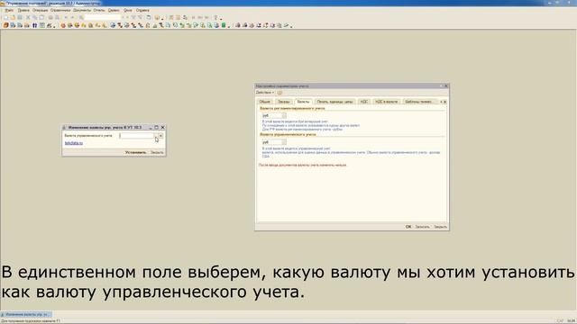
Task: Switch to the Заказы tab
Action: pyautogui.click(x=284, y=102)
